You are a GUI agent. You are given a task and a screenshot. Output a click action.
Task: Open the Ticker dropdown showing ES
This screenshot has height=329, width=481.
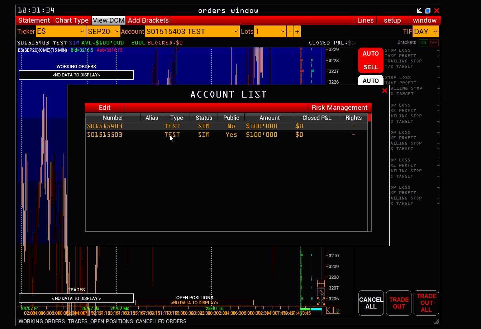pyautogui.click(x=61, y=32)
